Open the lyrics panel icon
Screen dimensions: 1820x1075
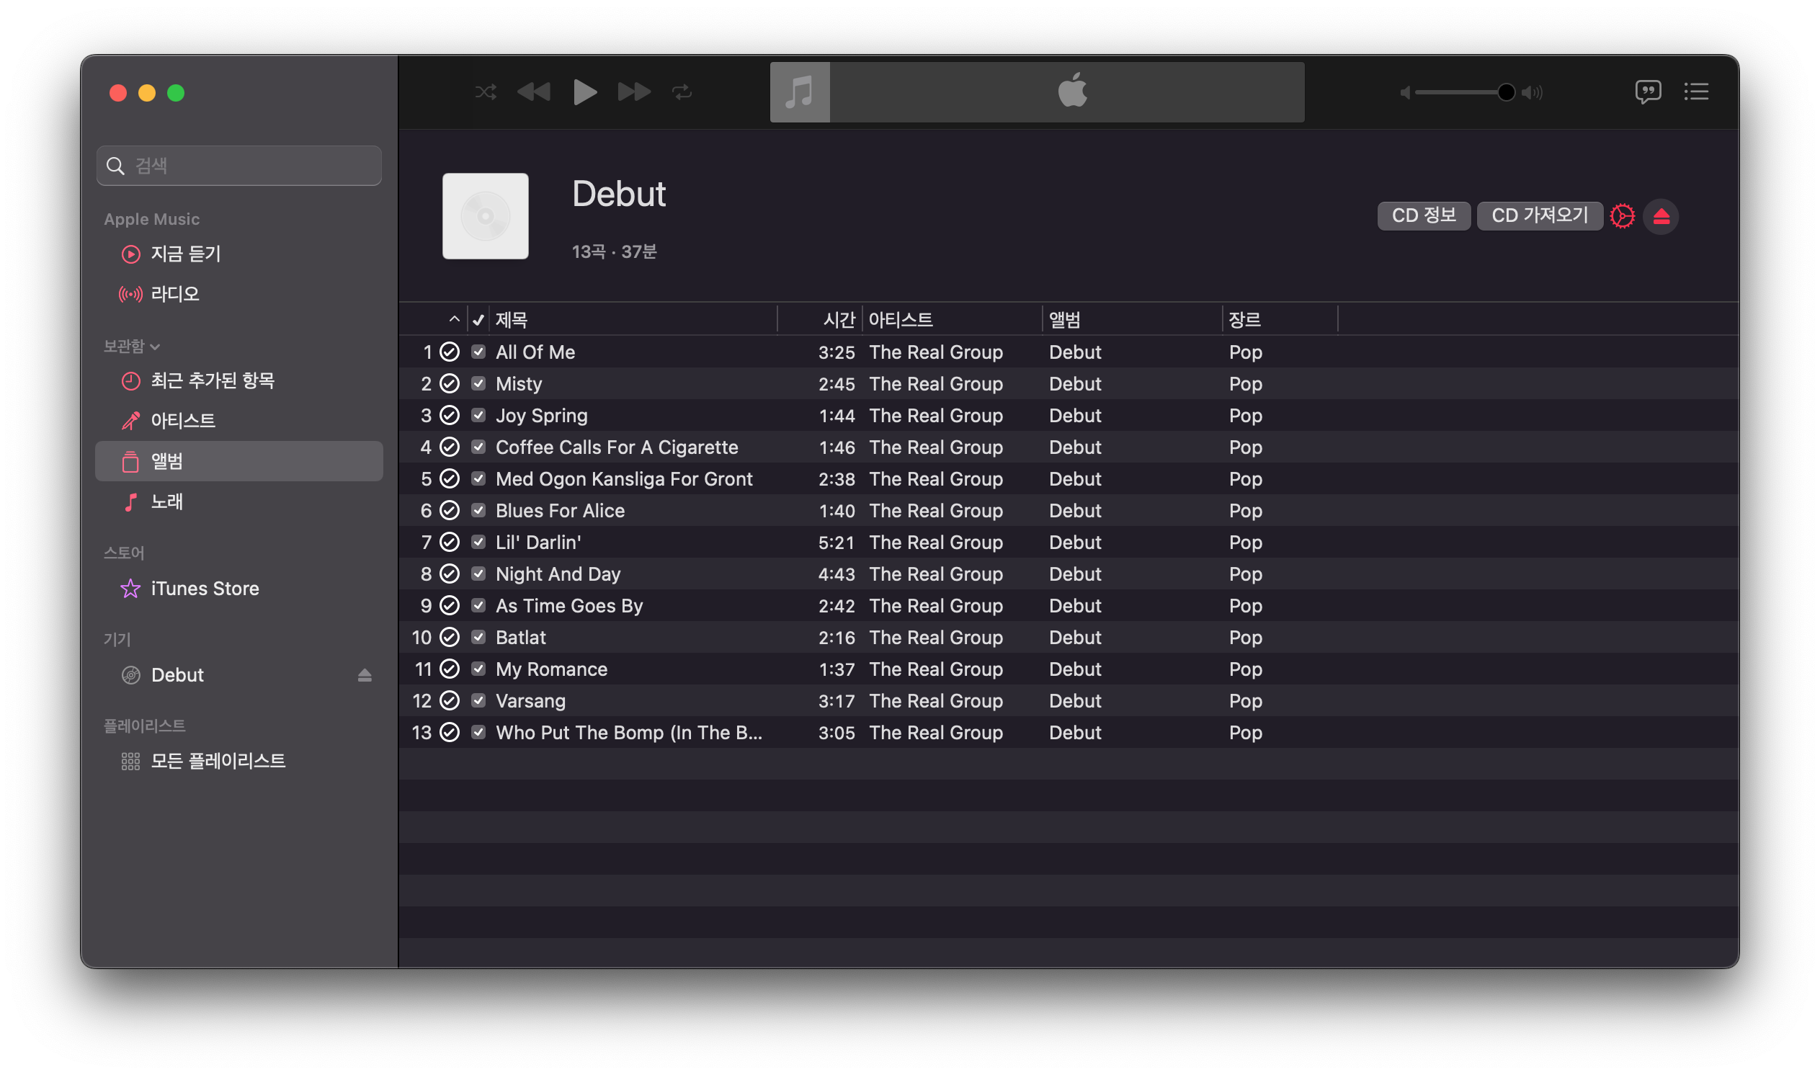(1648, 92)
